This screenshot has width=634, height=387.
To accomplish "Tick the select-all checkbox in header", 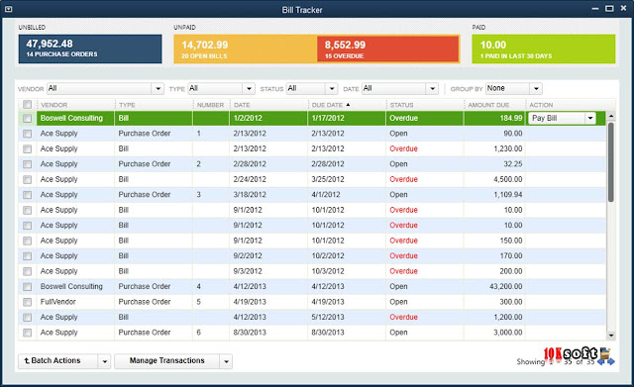I will point(27,105).
